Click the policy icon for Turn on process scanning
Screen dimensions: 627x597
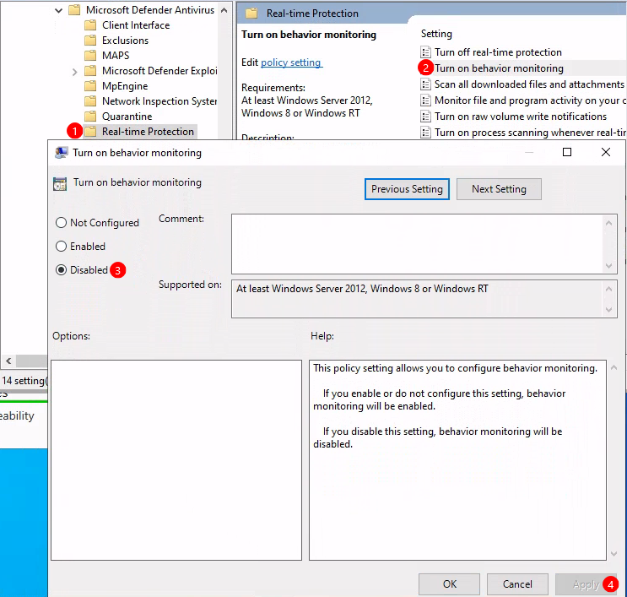(x=425, y=133)
